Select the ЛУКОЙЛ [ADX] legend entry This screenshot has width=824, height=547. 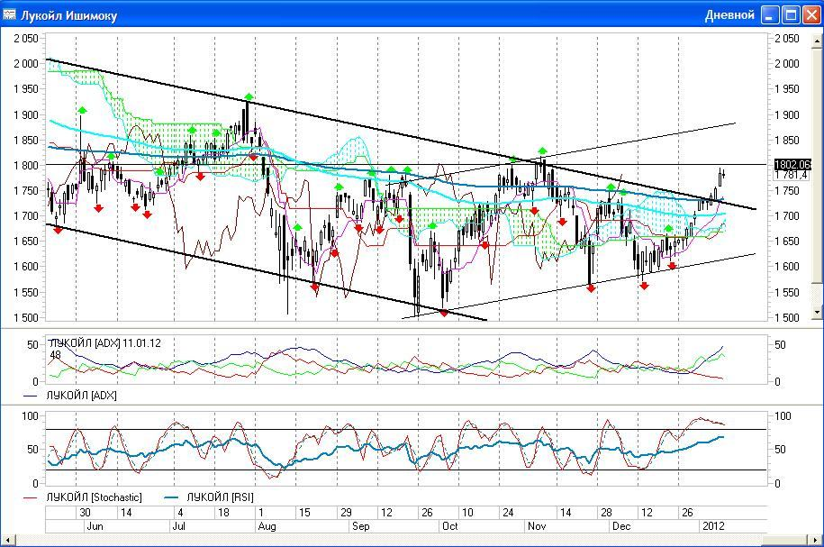tap(70, 395)
